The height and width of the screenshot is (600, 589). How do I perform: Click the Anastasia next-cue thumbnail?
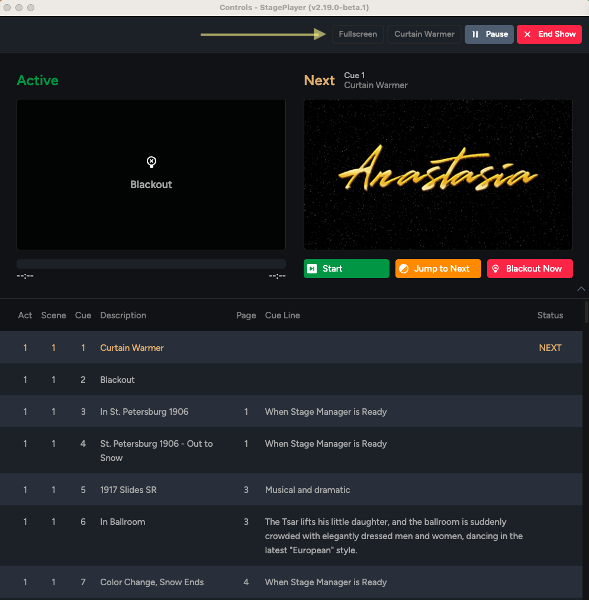[x=438, y=175]
